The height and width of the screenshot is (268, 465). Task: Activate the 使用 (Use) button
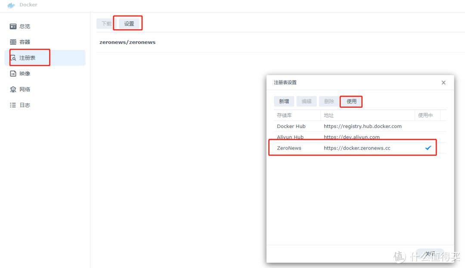click(x=351, y=101)
